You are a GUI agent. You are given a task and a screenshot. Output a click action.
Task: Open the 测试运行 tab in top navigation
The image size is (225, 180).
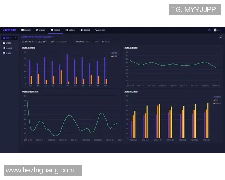point(27,30)
